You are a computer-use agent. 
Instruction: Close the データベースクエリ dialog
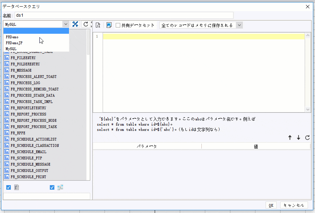tap(308, 7)
